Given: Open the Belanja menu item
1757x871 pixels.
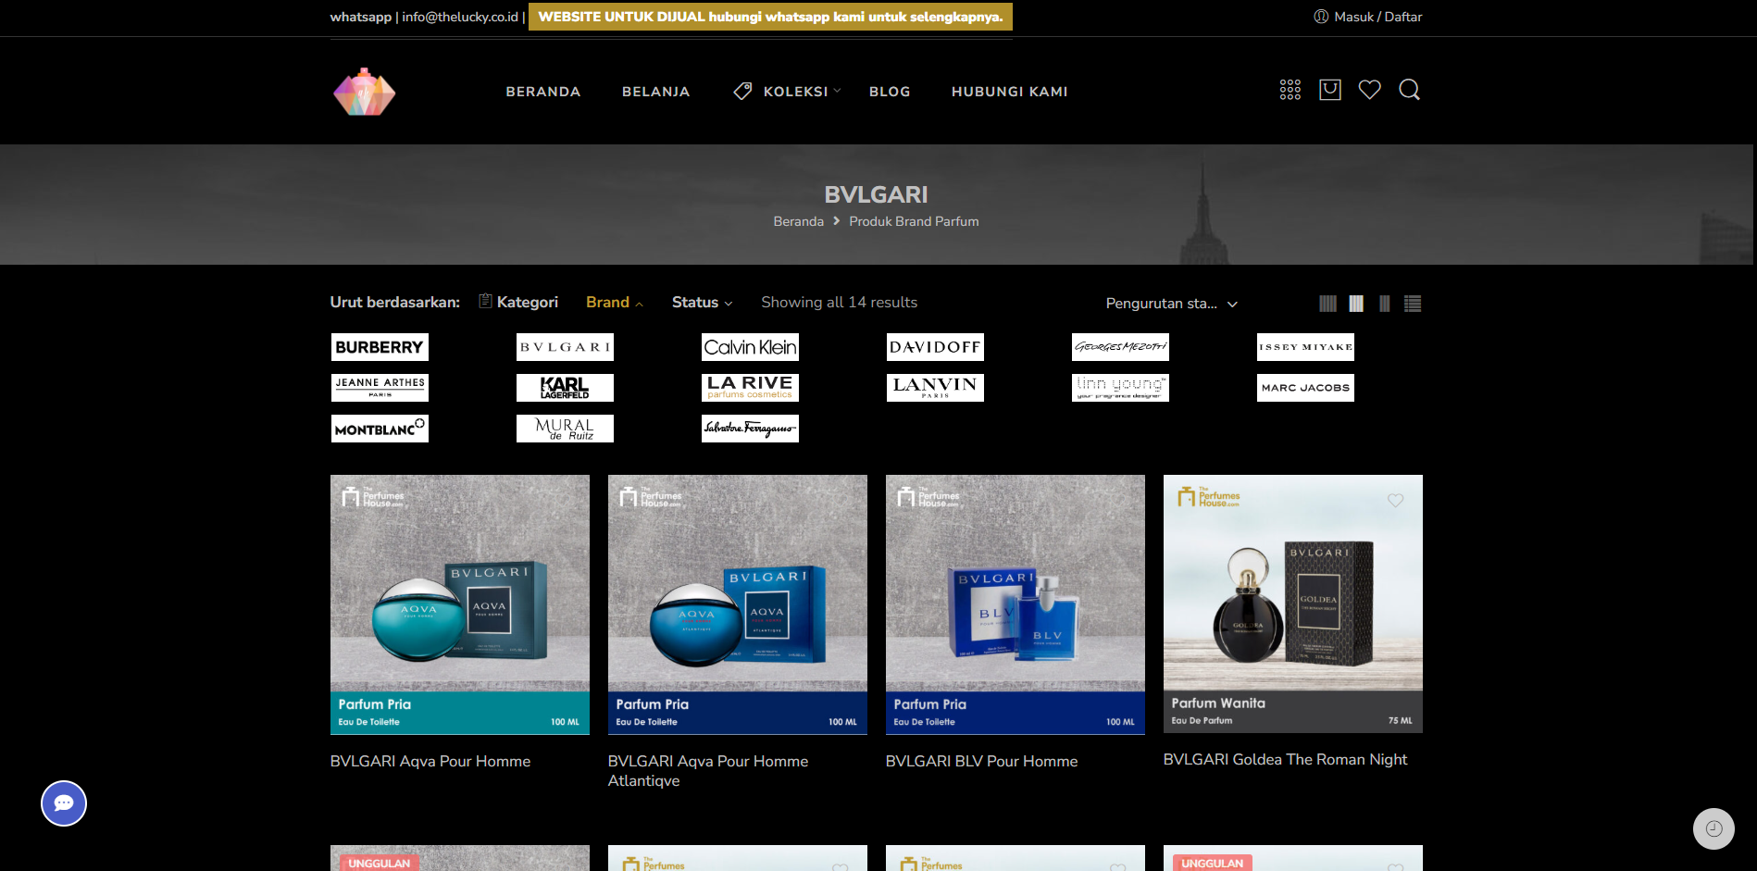Looking at the screenshot, I should pos(656,92).
